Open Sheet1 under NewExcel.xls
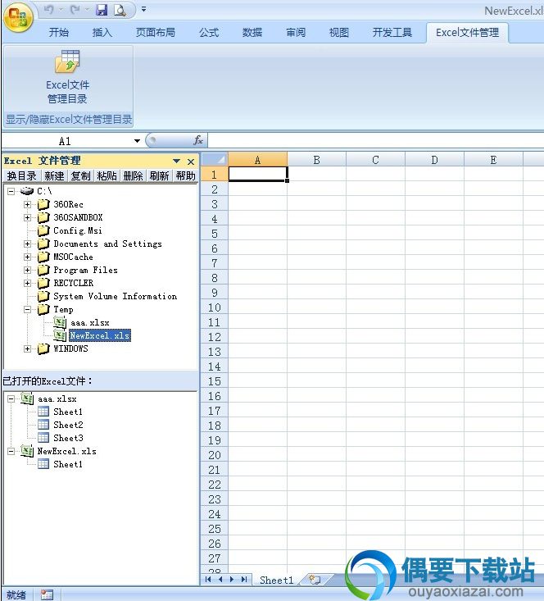 [68, 464]
